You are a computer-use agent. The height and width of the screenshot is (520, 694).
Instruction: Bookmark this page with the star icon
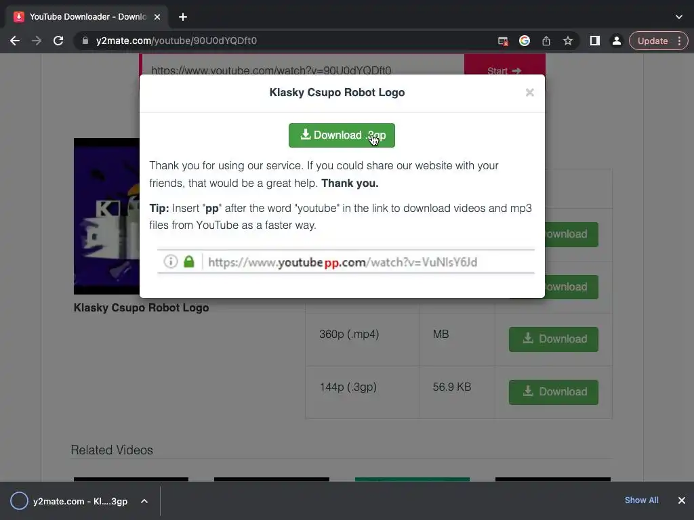[568, 41]
